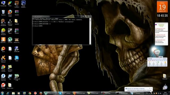Open pinned Yandex icon on taskbar
Image resolution: width=170 pixels, height=95 pixels.
point(35,93)
